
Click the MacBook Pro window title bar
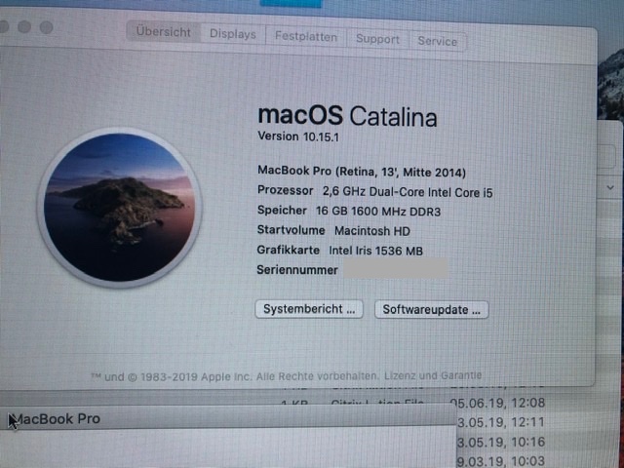click(x=228, y=418)
